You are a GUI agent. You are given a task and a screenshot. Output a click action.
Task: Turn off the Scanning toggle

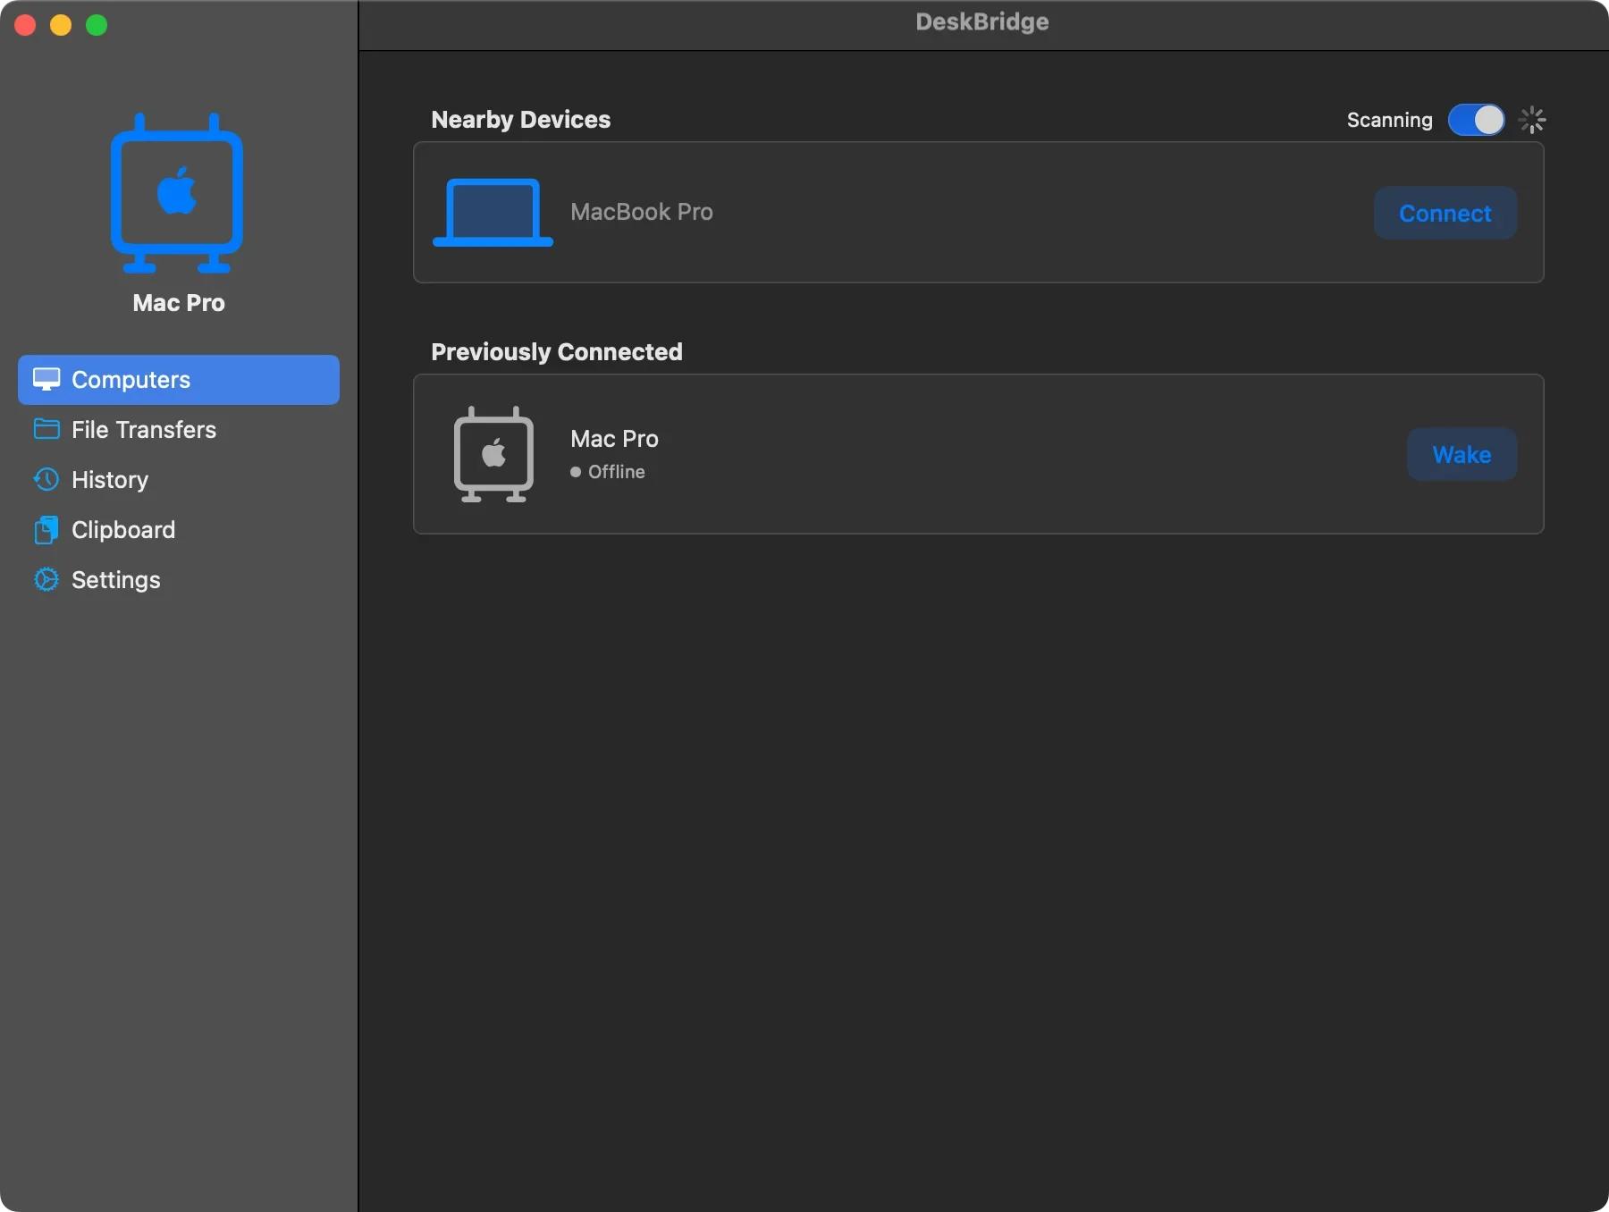tap(1476, 120)
